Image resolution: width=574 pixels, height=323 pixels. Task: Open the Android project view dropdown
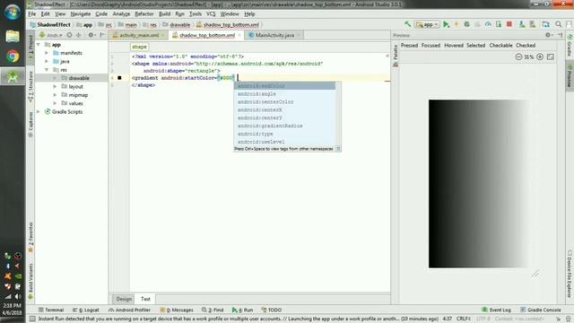click(x=51, y=35)
